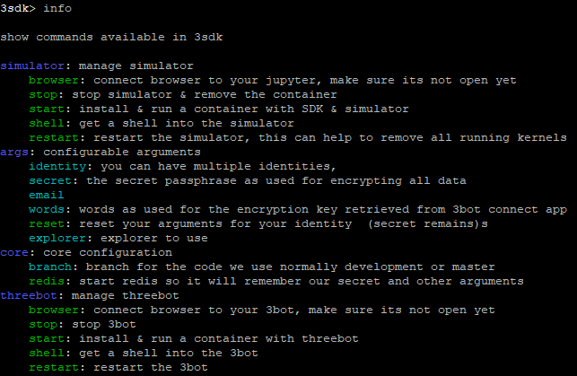Click the 'explorer' argument label
Image resolution: width=577 pixels, height=376 pixels.
pyautogui.click(x=57, y=239)
